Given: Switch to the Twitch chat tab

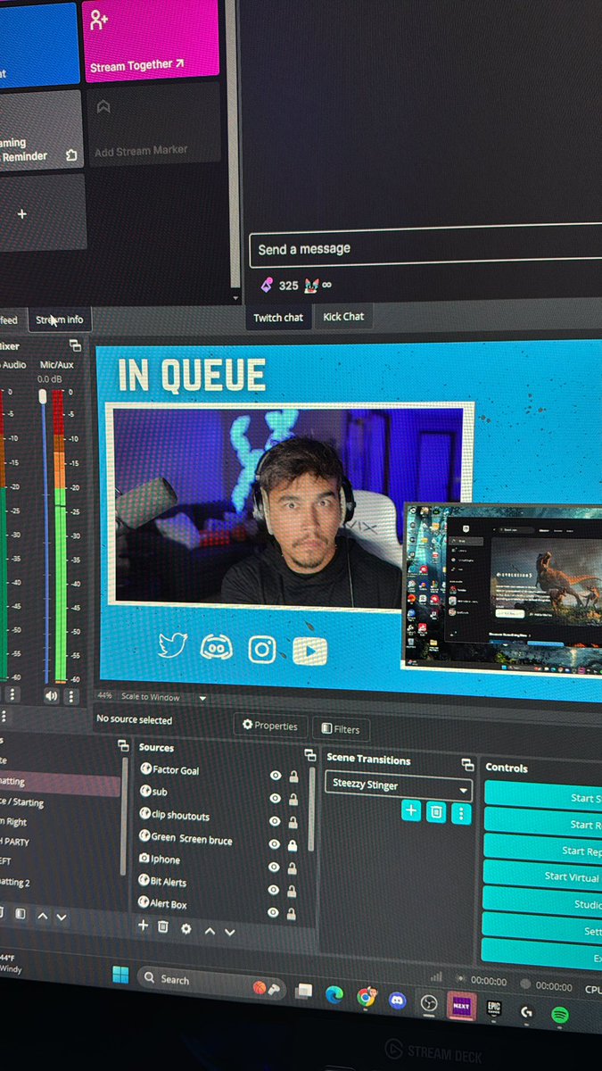Looking at the screenshot, I should (278, 317).
